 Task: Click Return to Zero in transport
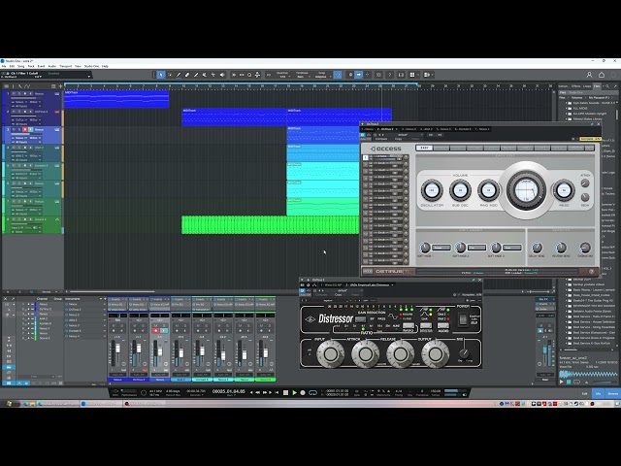pos(277,392)
